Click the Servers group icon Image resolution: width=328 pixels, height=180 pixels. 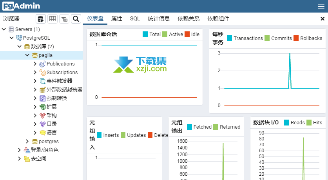coord(11,29)
